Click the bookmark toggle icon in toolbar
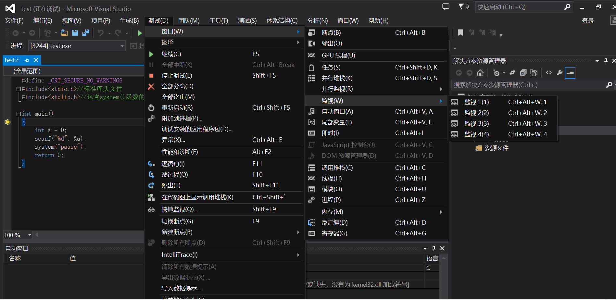 pyautogui.click(x=460, y=33)
